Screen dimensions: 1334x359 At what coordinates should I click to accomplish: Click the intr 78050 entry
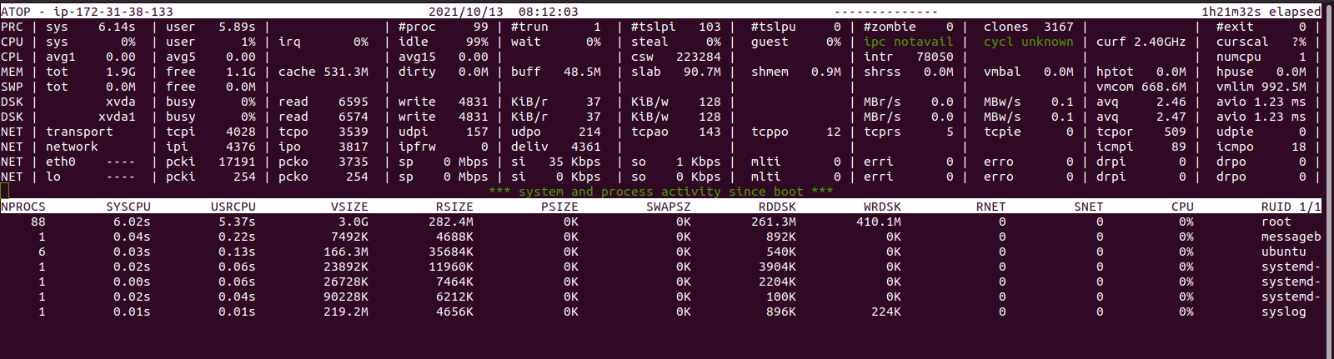point(909,57)
